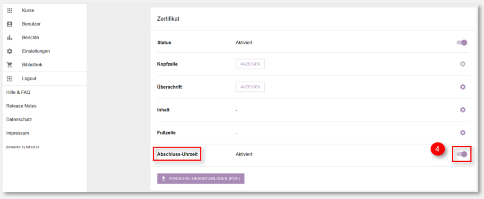Open Bibliothek shopping cart icon
The height and width of the screenshot is (199, 484).
tap(9, 65)
